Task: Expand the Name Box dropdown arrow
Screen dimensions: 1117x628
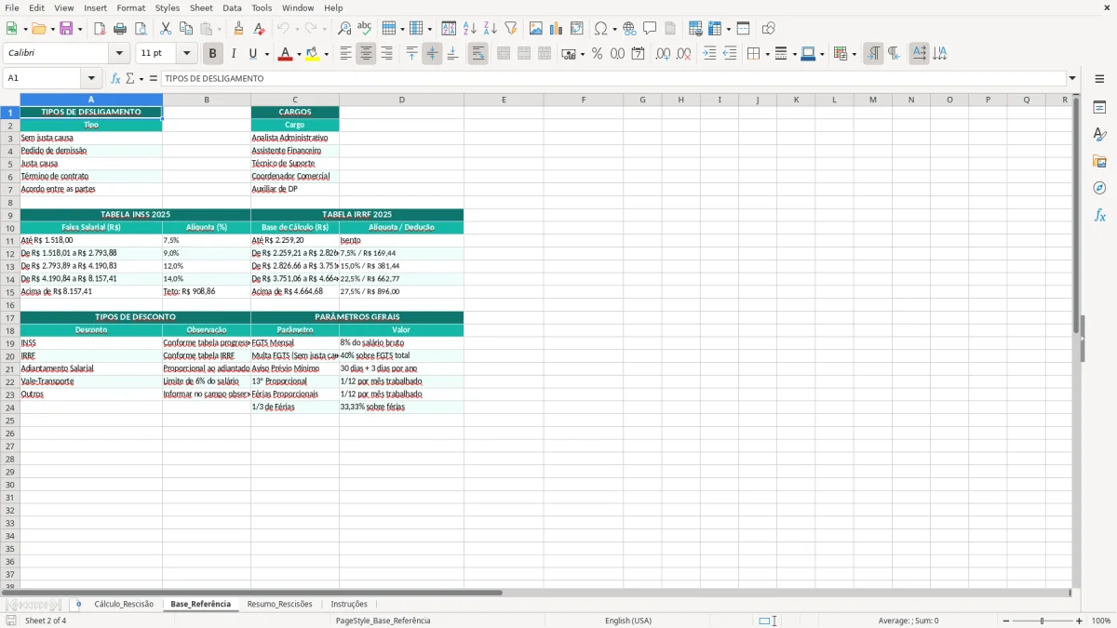Action: click(x=91, y=79)
